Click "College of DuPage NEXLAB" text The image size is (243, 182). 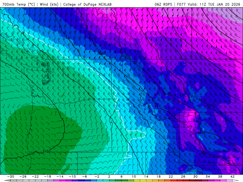87,4
